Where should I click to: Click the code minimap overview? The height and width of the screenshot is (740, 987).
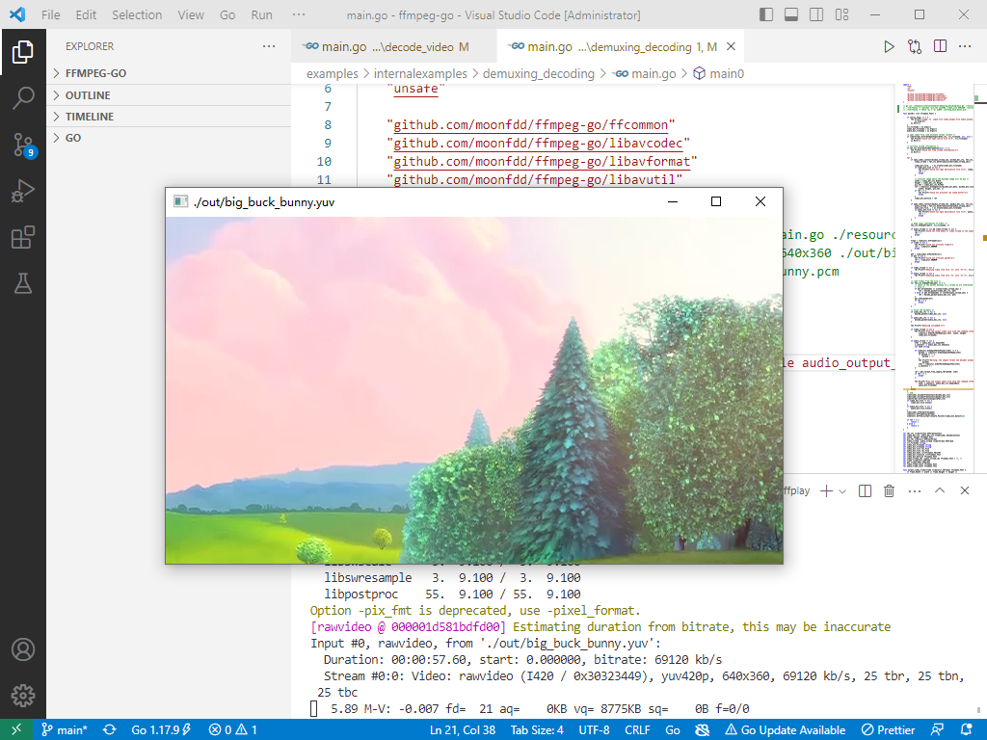coord(934,277)
